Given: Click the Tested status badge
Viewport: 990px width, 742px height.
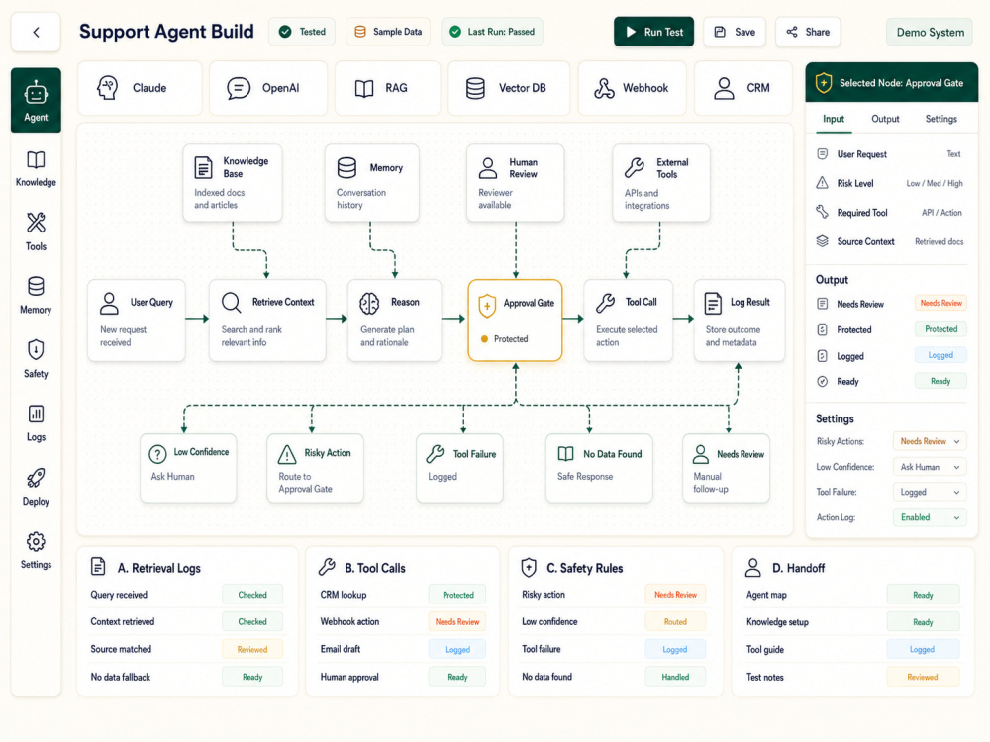Looking at the screenshot, I should pyautogui.click(x=302, y=32).
